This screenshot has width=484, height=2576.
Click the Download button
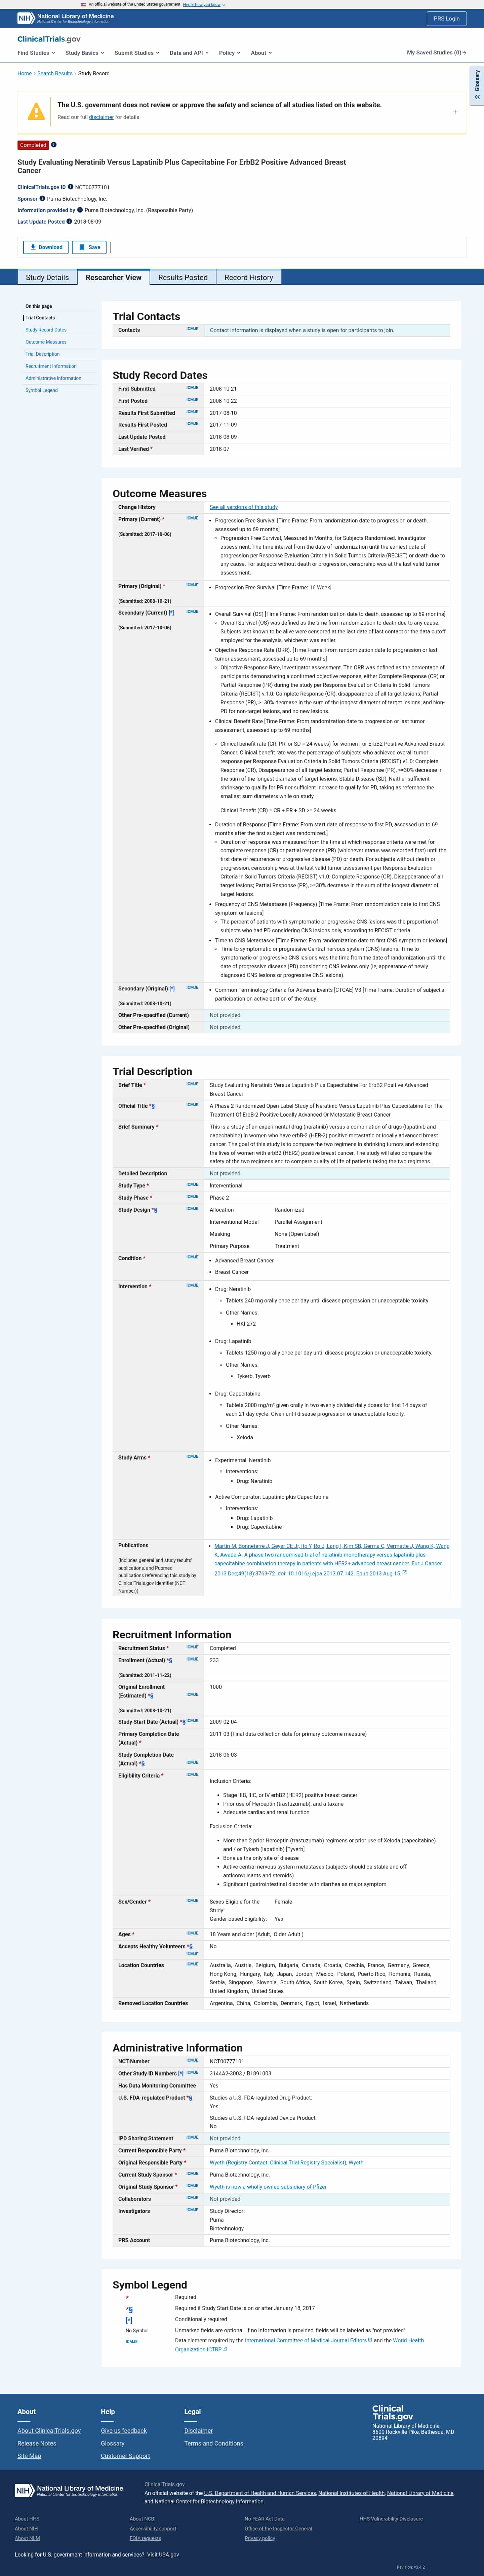[46, 247]
